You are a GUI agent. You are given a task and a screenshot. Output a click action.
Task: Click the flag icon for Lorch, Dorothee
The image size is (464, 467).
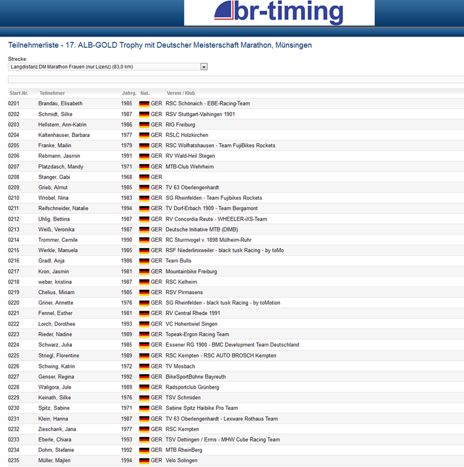click(144, 324)
